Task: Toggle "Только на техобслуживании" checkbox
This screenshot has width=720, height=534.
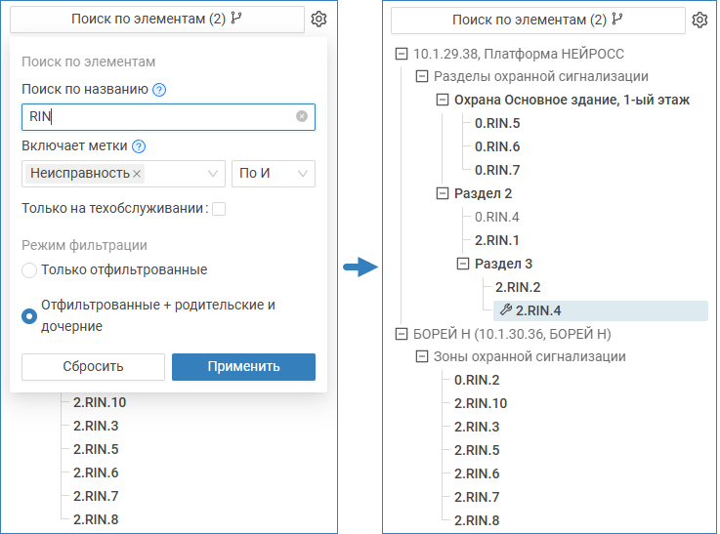Action: pos(219,209)
